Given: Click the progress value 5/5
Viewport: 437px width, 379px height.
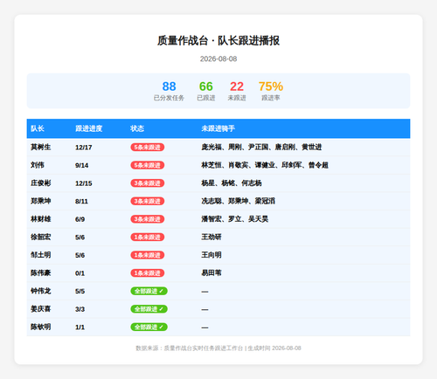Looking at the screenshot, I should tap(80, 292).
